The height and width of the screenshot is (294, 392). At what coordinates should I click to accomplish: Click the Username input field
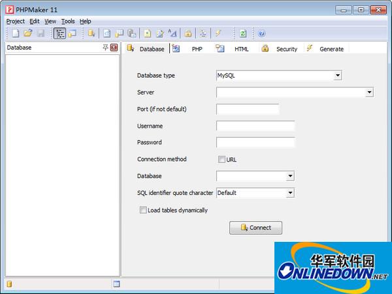[x=255, y=126]
